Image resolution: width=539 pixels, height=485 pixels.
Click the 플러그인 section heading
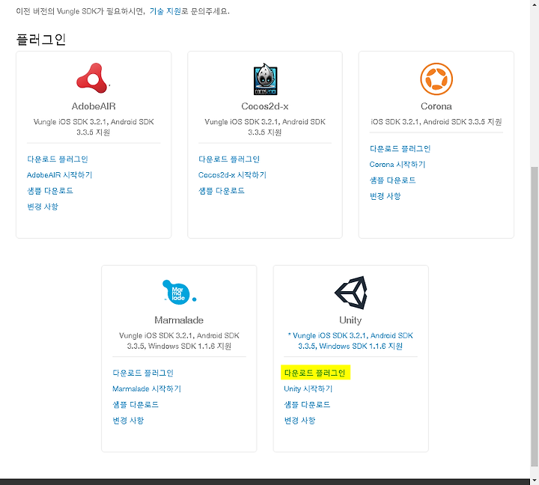tap(41, 39)
